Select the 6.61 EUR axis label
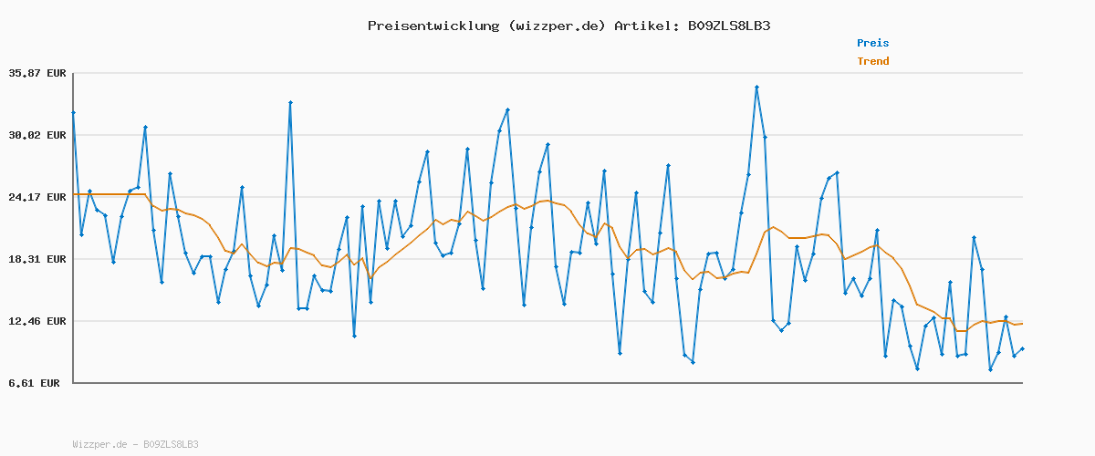 pyautogui.click(x=35, y=383)
